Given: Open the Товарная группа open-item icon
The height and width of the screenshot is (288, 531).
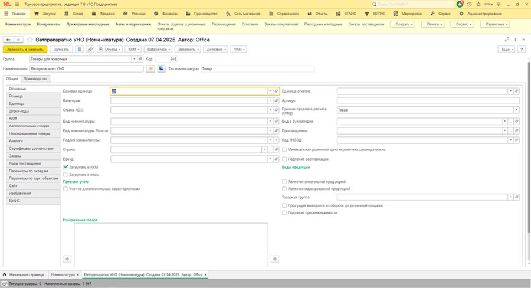Looking at the screenshot, I should click(x=516, y=197).
